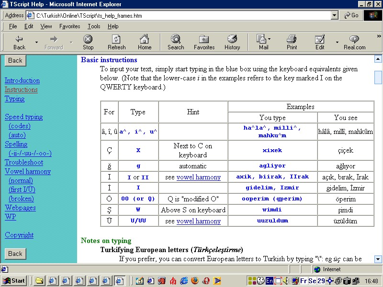Viewport: 383px width, 287px height.
Task: Show more toolbar buttons chevron
Action: (379, 36)
